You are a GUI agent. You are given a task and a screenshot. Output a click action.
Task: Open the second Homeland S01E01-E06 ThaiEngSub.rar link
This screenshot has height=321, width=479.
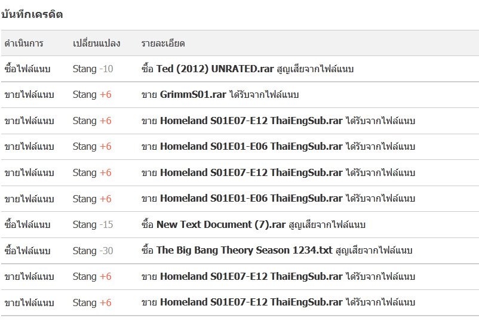tap(251, 198)
